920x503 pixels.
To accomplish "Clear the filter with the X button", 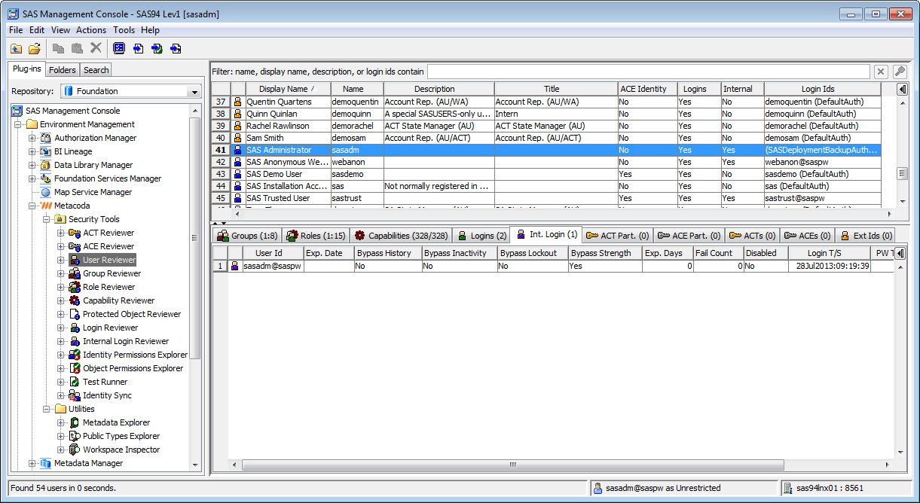I will click(881, 72).
